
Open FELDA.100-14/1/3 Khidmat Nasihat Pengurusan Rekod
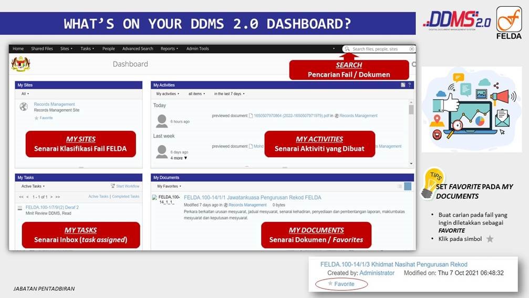pos(393,264)
